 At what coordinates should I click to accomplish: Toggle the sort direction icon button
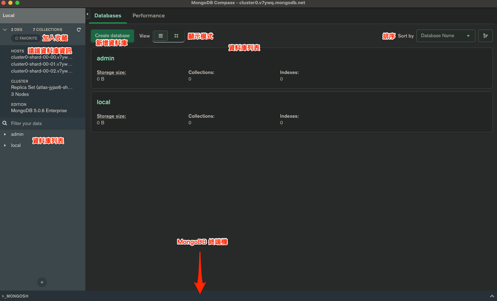485,36
